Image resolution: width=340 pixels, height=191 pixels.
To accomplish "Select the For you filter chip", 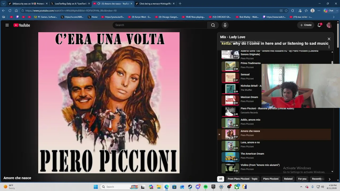I will point(302,179).
